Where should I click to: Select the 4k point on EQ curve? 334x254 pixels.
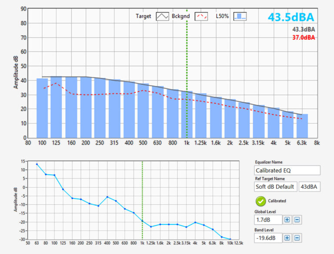(x=195, y=222)
